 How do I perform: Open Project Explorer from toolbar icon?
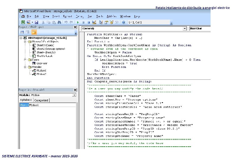click(x=101, y=22)
